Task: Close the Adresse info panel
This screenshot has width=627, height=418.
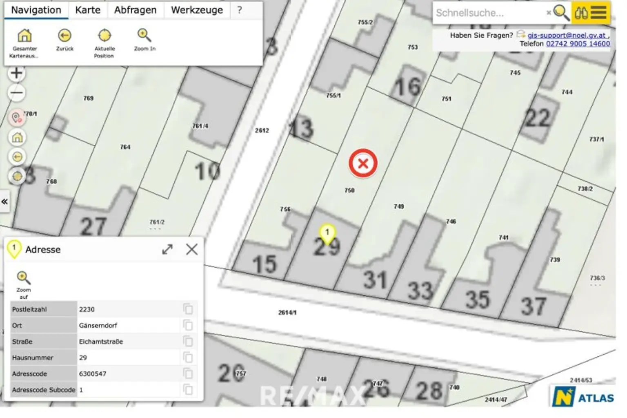Action: tap(192, 249)
